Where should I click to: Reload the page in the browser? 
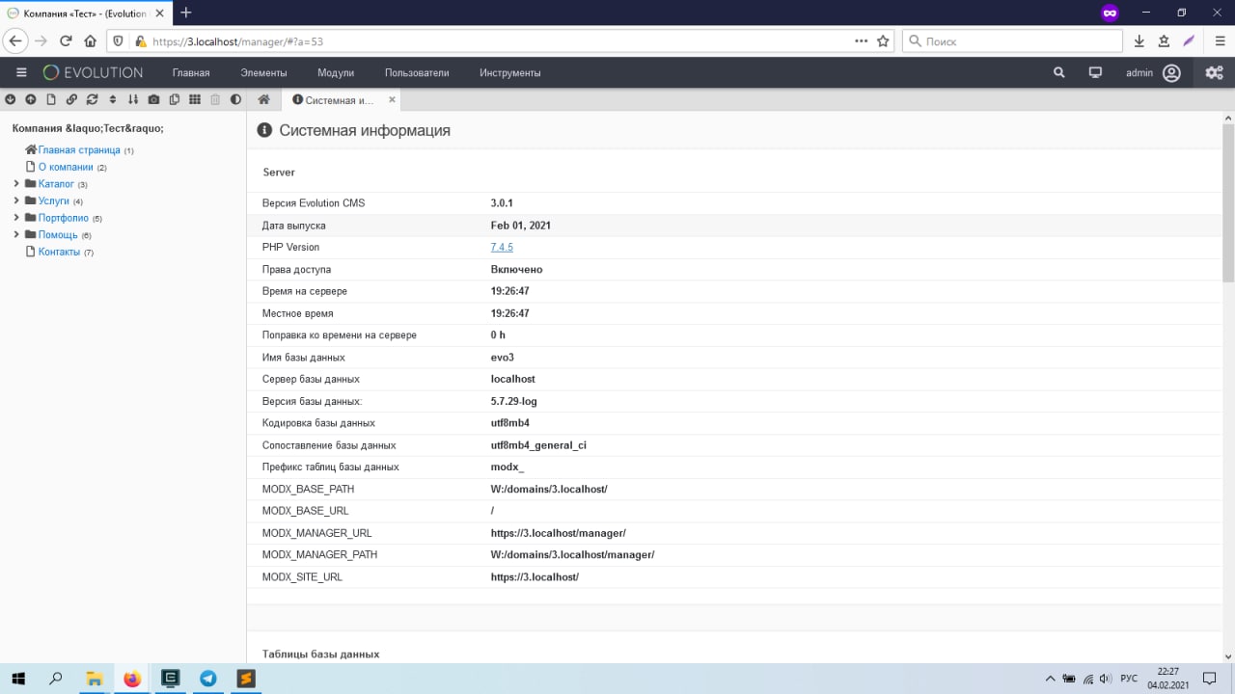click(66, 41)
